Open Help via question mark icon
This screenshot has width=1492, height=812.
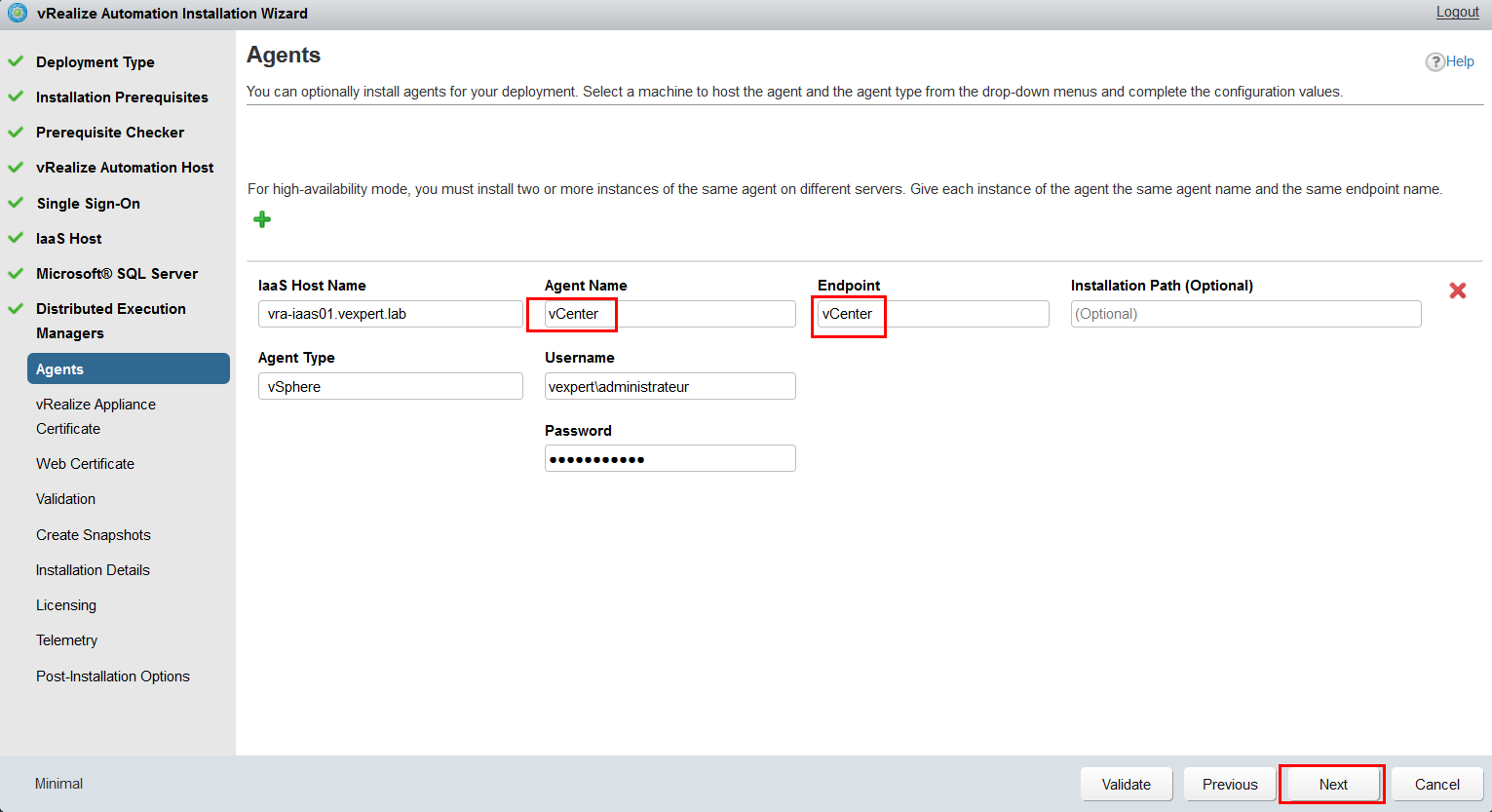[1435, 61]
